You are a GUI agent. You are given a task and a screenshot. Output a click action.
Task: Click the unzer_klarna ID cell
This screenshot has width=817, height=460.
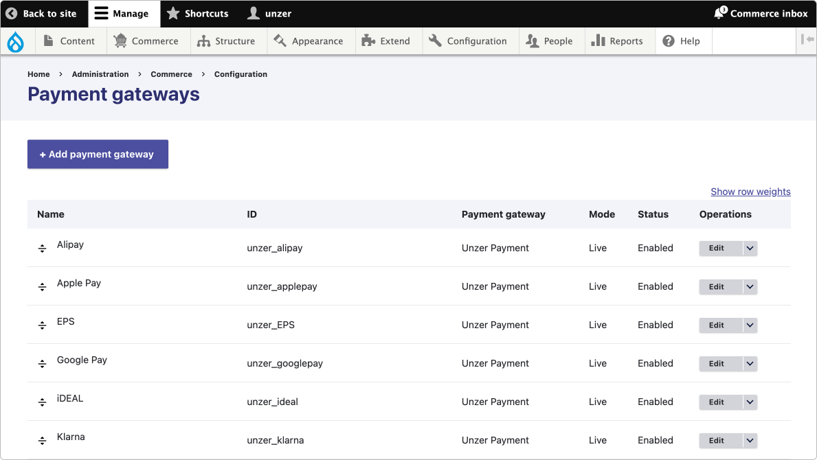click(275, 441)
